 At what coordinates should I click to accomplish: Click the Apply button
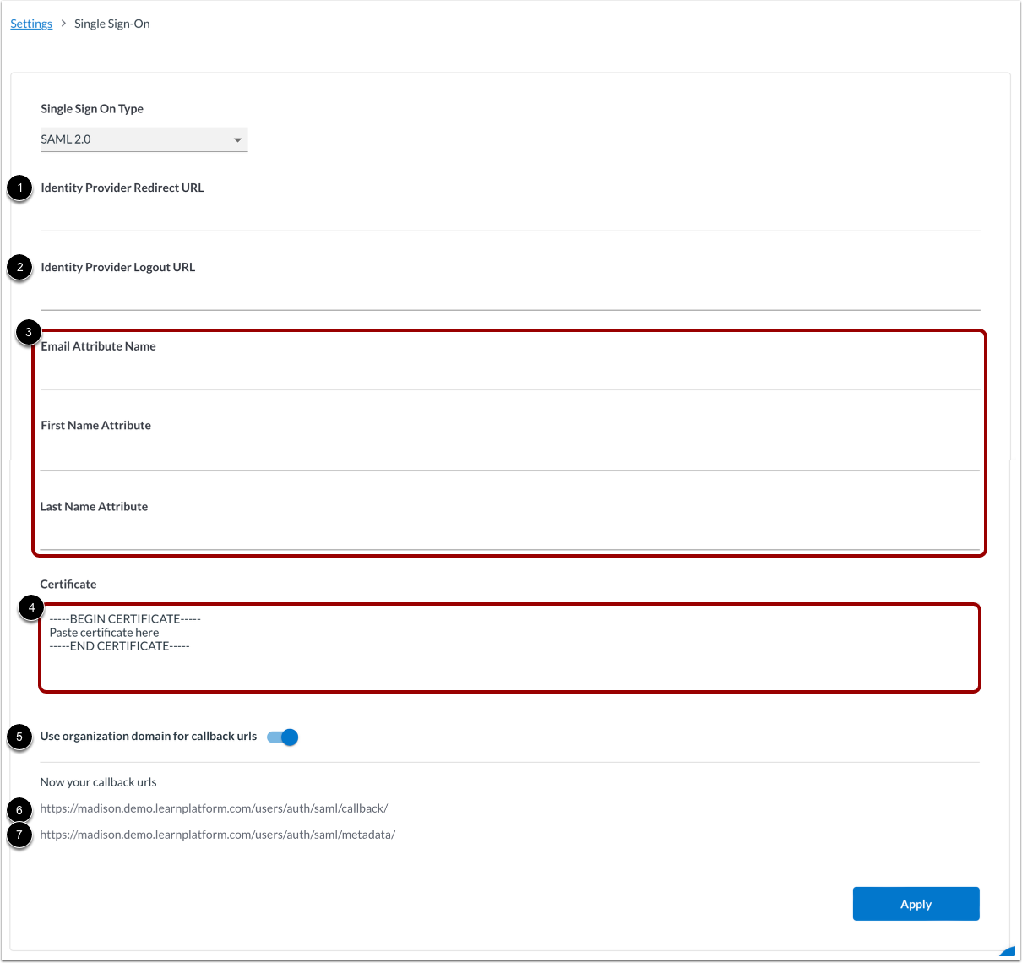916,903
